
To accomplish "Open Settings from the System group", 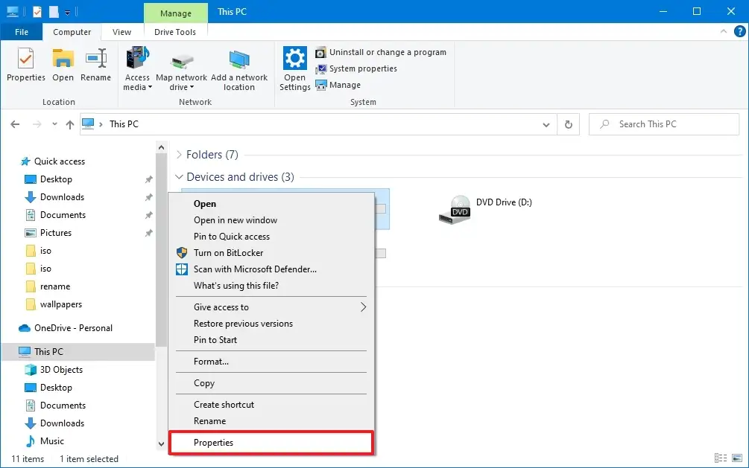I will click(294, 68).
